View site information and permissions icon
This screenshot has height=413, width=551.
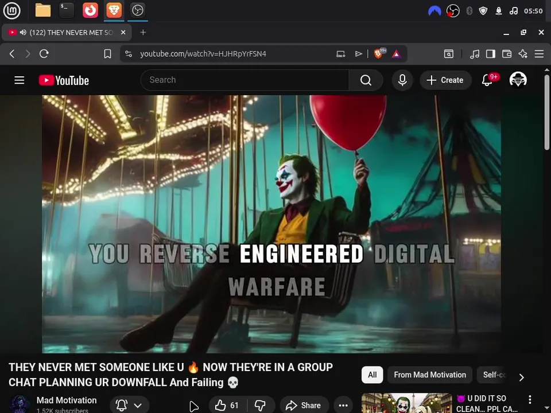point(129,54)
